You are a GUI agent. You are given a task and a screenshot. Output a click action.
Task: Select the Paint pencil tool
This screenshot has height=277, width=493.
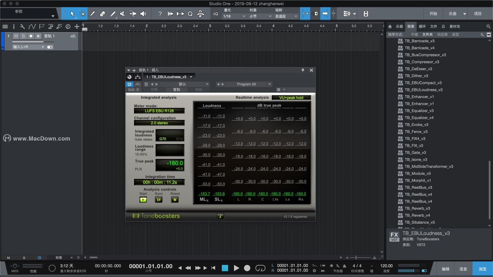[113, 14]
